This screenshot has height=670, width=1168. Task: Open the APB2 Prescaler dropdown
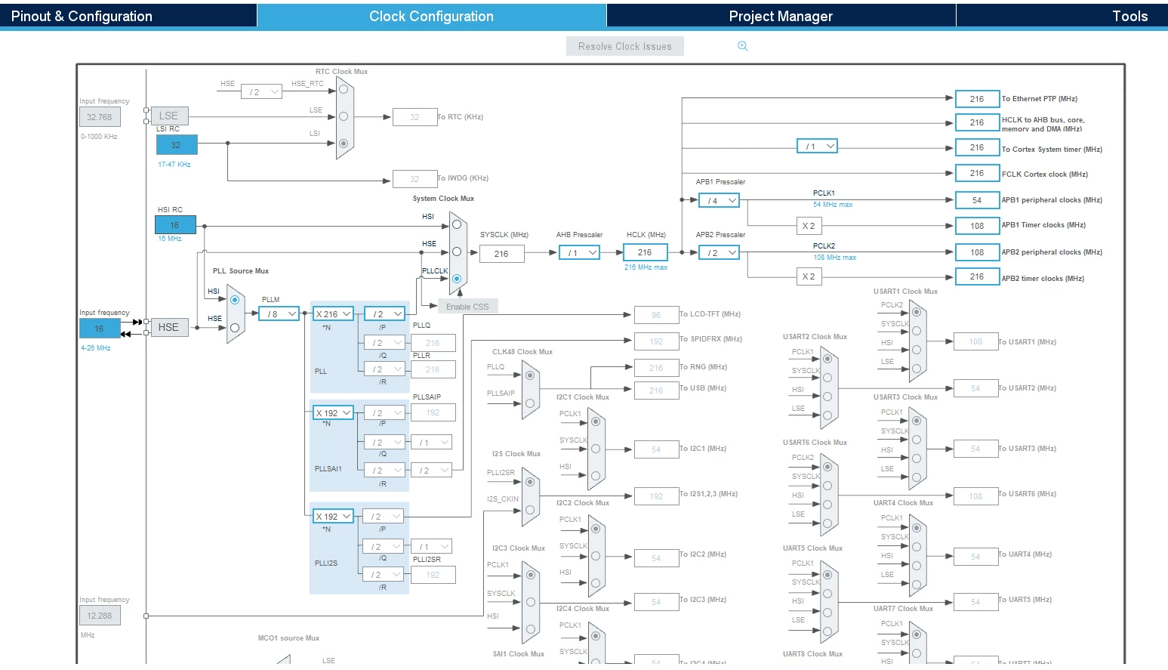click(x=719, y=253)
